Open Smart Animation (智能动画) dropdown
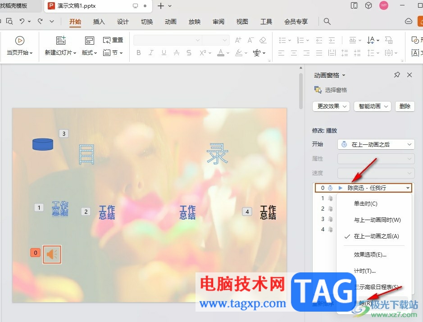The height and width of the screenshot is (322, 423). [x=372, y=106]
